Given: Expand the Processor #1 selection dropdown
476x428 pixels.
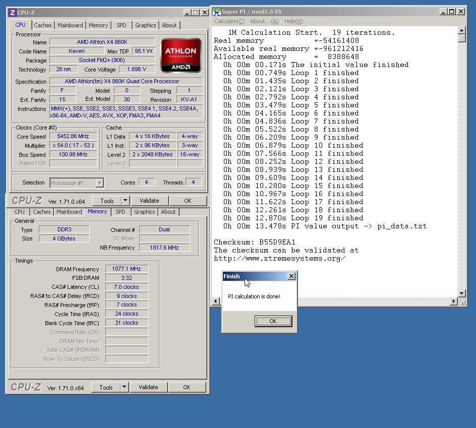Looking at the screenshot, I should coord(99,183).
